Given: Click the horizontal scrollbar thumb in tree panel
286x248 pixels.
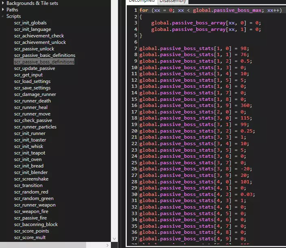Looking at the screenshot, I should (x=43, y=245).
